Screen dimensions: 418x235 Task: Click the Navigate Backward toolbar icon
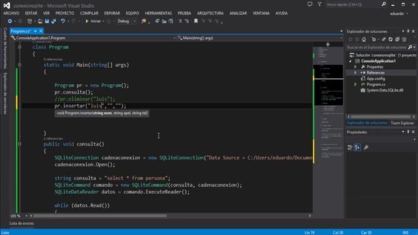[x=10, y=21]
